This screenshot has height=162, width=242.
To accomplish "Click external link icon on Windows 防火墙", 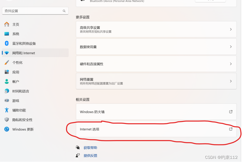I will point(231,112).
